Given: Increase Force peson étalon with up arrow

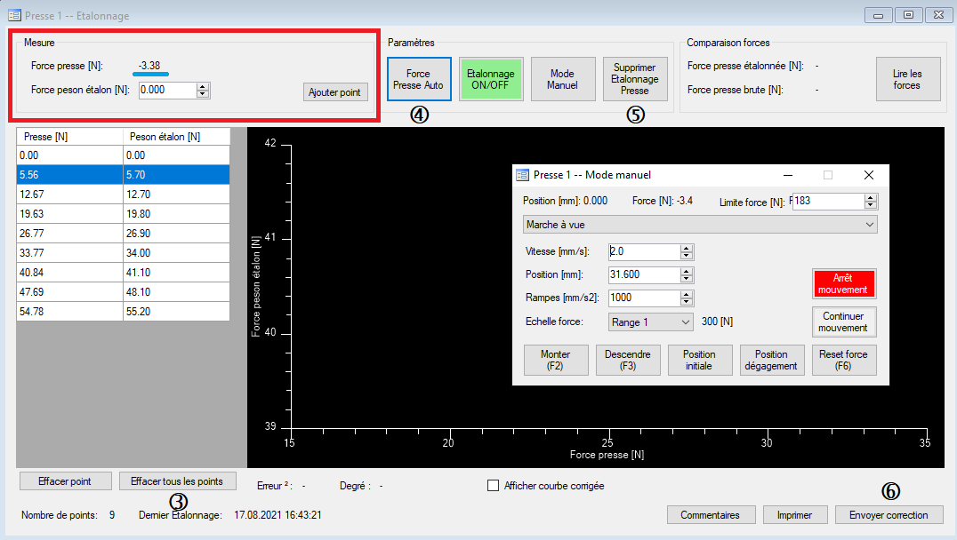Looking at the screenshot, I should tap(203, 86).
